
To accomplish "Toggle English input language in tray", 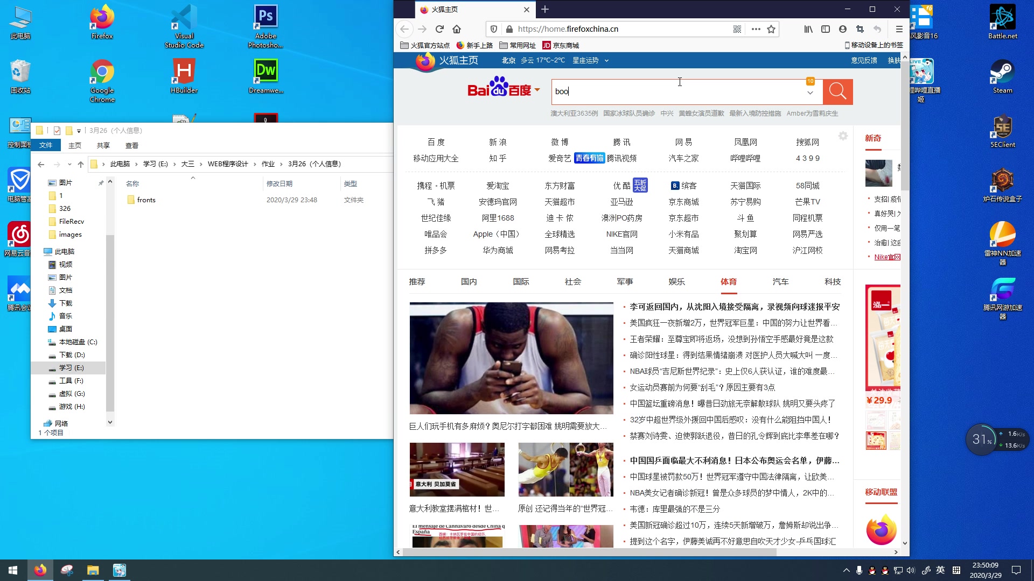I will pyautogui.click(x=940, y=570).
